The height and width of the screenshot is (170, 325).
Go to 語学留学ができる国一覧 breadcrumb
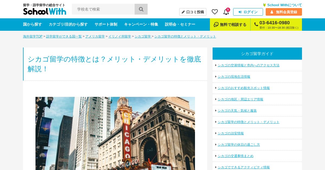pyautogui.click(x=64, y=36)
